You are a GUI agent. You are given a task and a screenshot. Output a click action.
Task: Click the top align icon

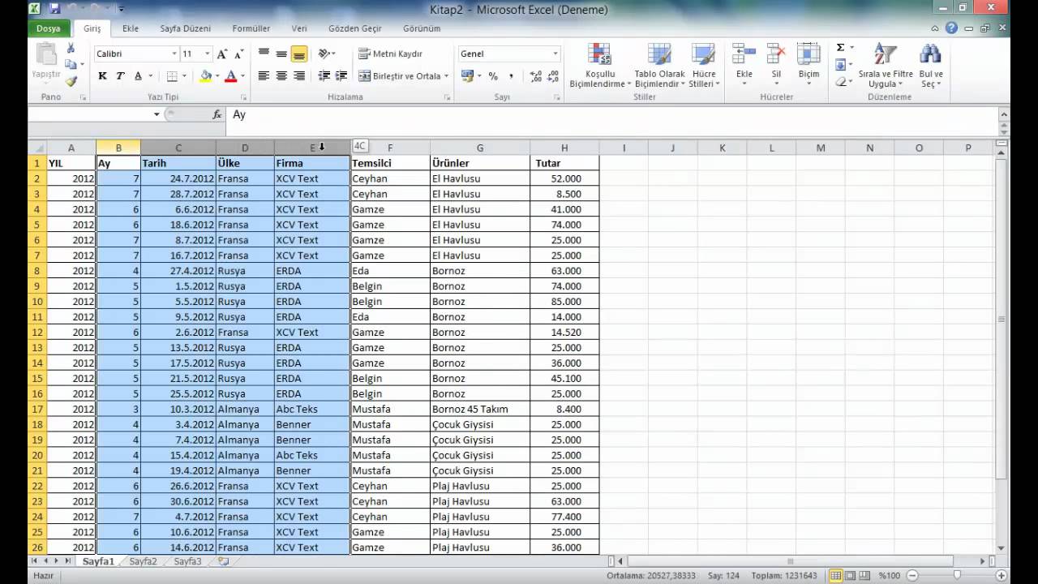(264, 54)
